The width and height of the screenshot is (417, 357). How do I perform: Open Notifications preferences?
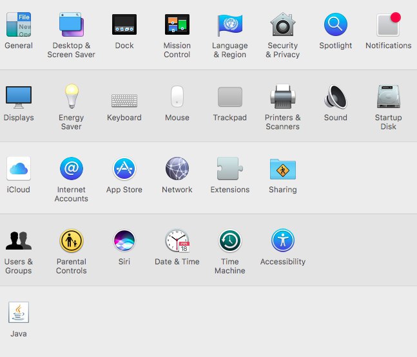(x=389, y=24)
